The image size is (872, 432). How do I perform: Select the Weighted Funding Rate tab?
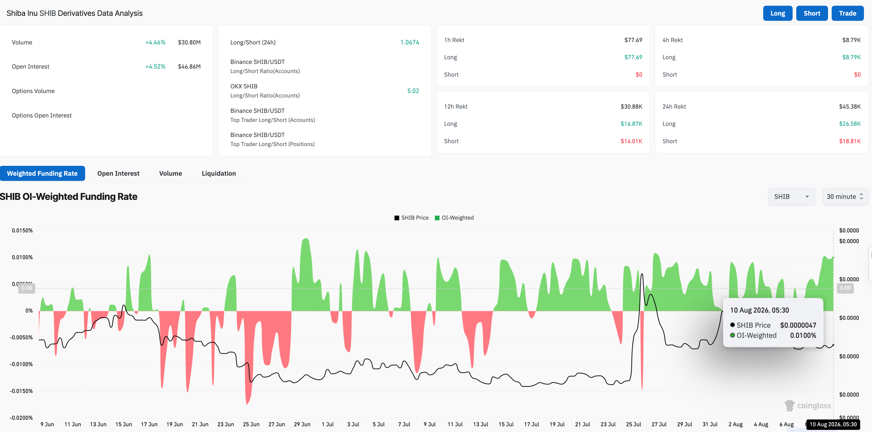42,173
